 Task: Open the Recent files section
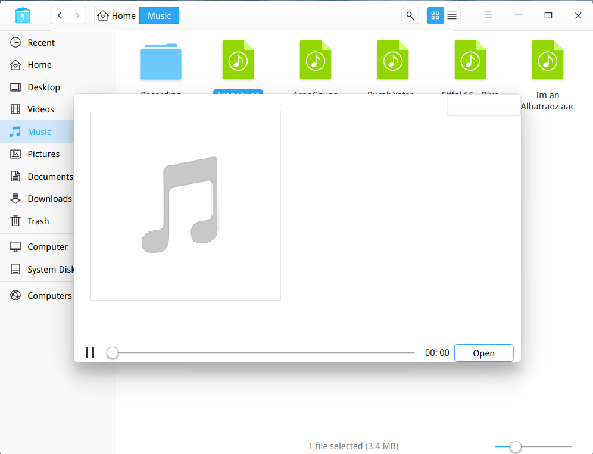(x=42, y=42)
